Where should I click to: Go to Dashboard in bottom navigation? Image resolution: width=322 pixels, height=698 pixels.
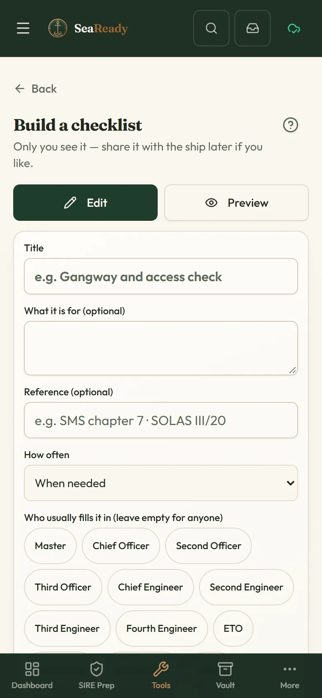32,676
